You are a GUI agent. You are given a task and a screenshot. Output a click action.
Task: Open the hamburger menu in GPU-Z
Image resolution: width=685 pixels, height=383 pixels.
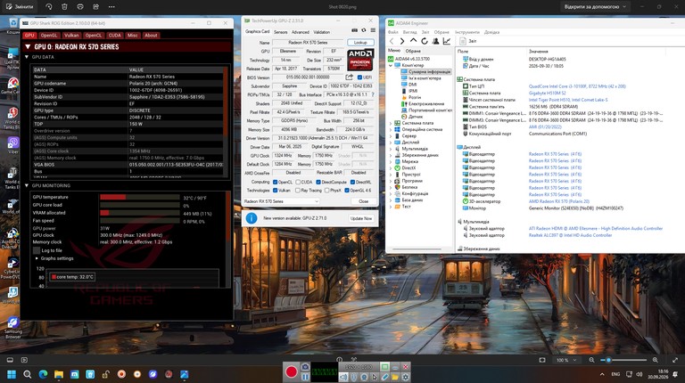(x=373, y=30)
